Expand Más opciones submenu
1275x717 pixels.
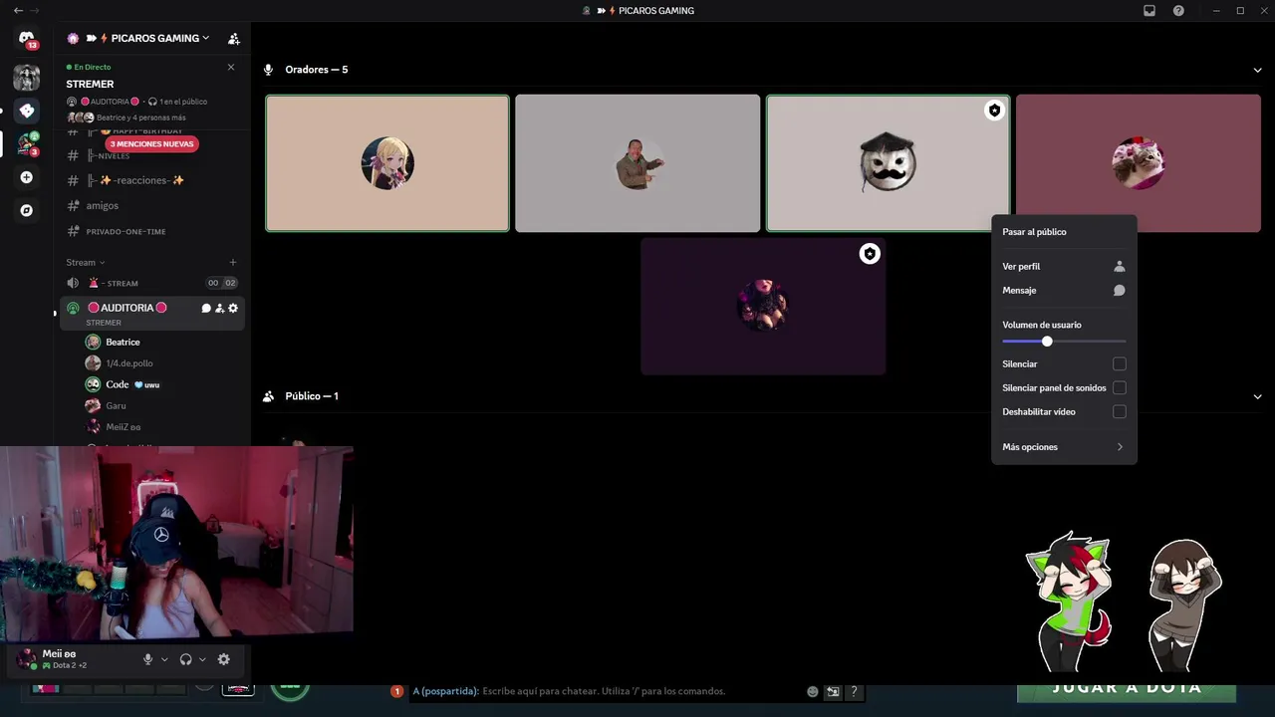tap(1063, 447)
